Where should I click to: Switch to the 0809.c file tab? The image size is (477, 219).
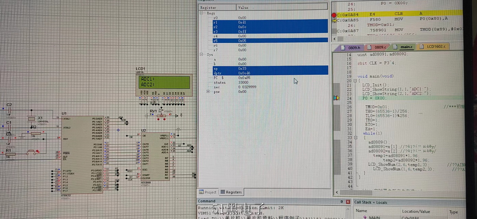(380, 47)
